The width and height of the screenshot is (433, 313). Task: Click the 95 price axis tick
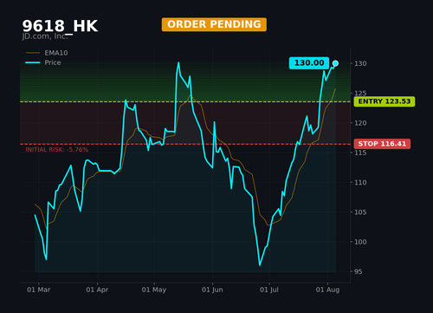tap(359, 271)
